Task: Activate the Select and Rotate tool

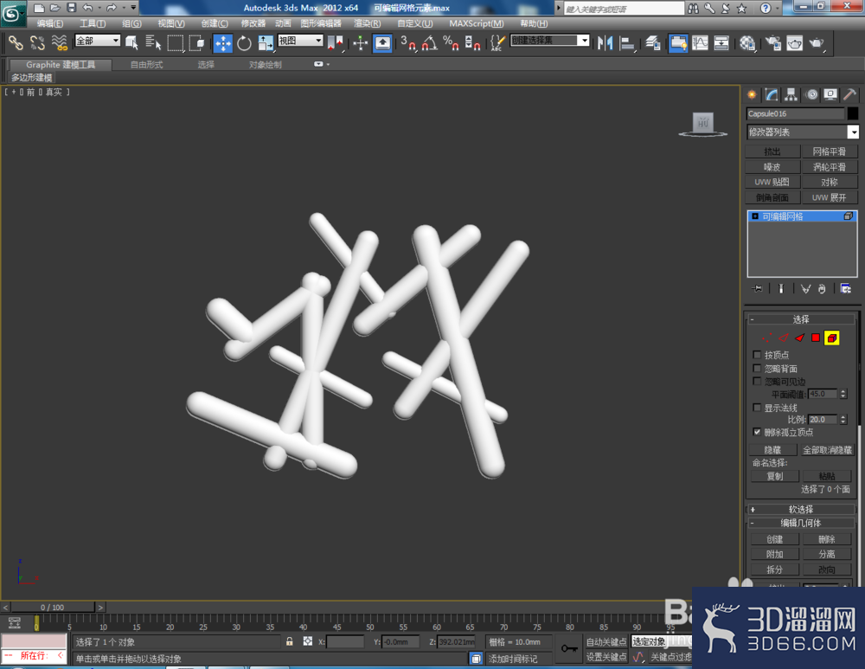Action: (244, 42)
